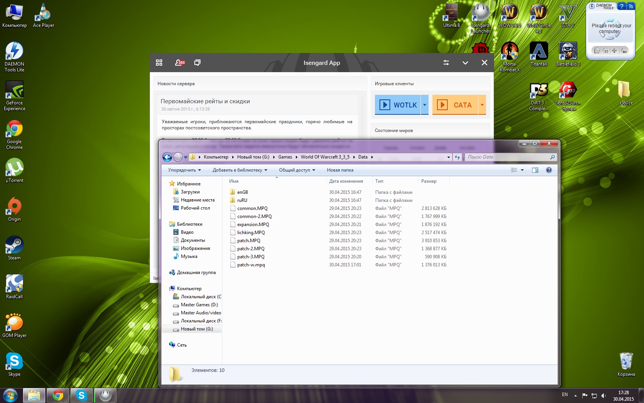Viewport: 644px width, 403px height.
Task: Toggle the Explorer preview pane icon
Action: [x=535, y=170]
